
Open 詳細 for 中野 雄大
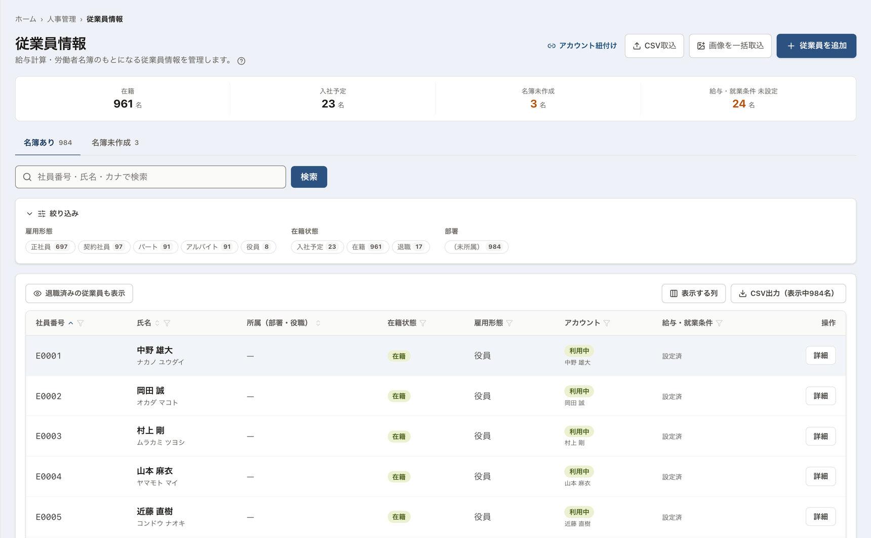tap(820, 355)
